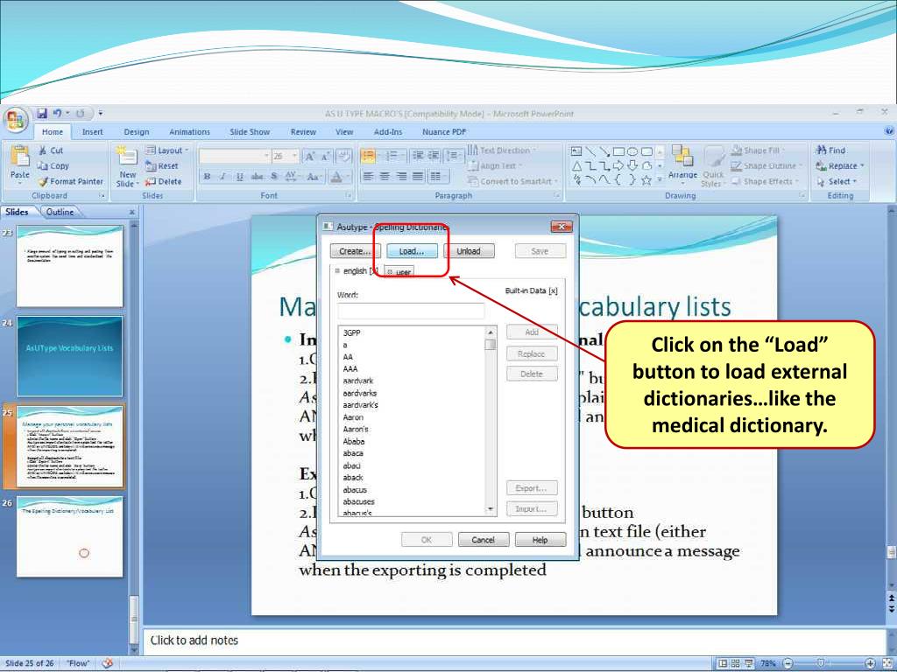Switch to the Design ribbon tab

136,132
